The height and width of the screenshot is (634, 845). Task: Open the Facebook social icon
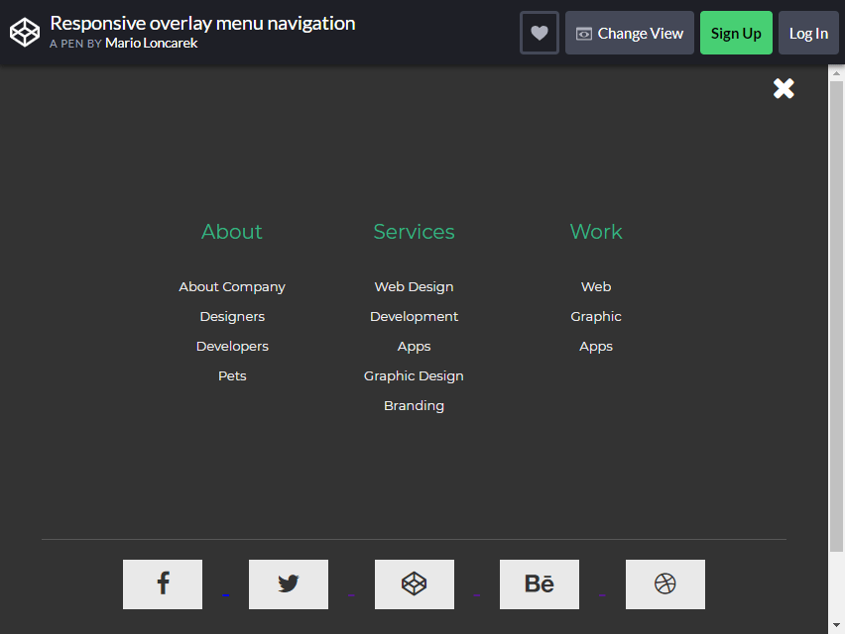click(x=162, y=584)
